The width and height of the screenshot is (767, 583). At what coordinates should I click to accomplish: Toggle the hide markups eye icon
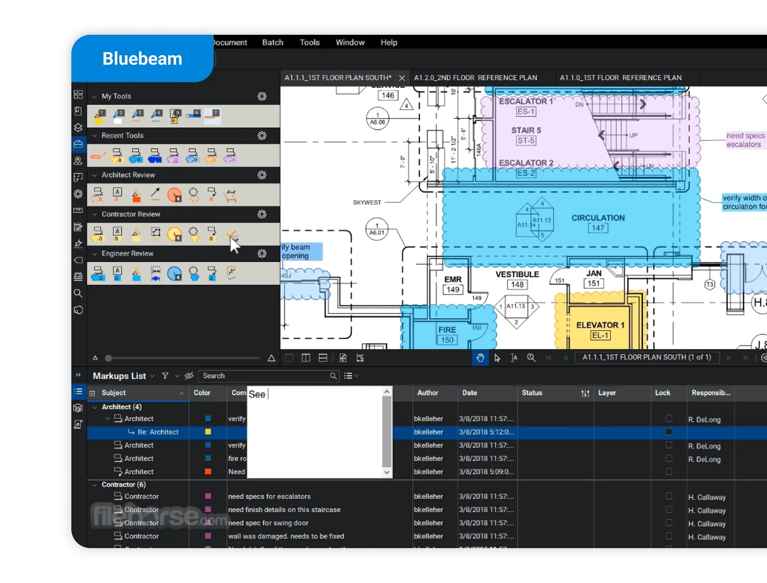click(189, 376)
